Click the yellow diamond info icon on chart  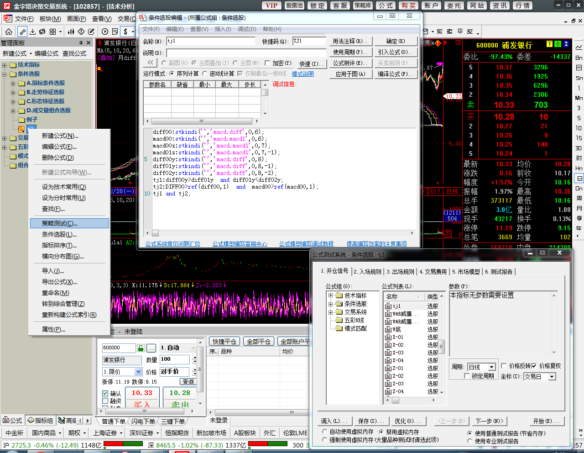(x=438, y=43)
